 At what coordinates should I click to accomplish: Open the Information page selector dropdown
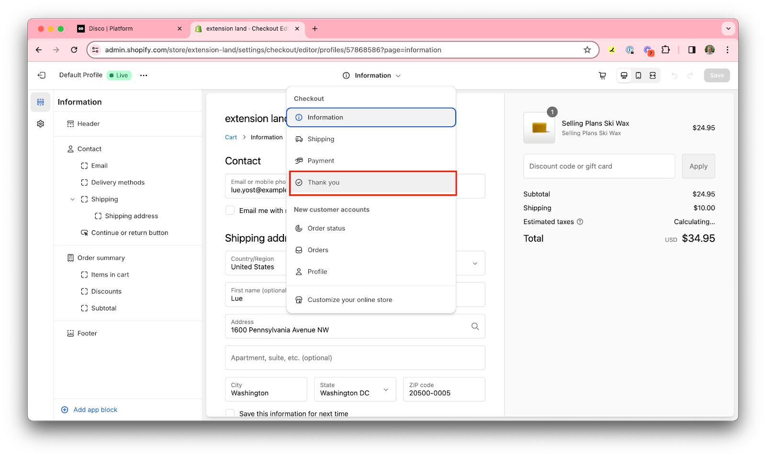372,76
